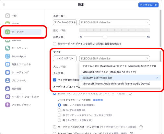This screenshot has width=164, height=134.
Task: Click the マイク section heading
Action: 57,52
